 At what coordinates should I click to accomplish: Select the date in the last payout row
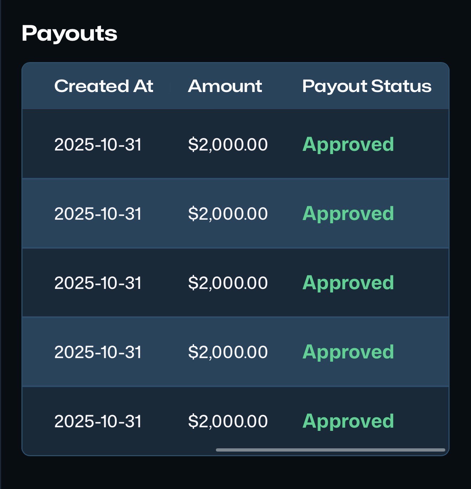98,421
